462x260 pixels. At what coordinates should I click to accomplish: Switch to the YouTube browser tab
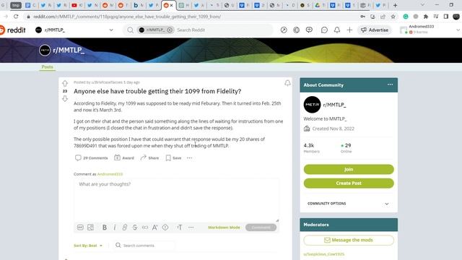pos(77,5)
